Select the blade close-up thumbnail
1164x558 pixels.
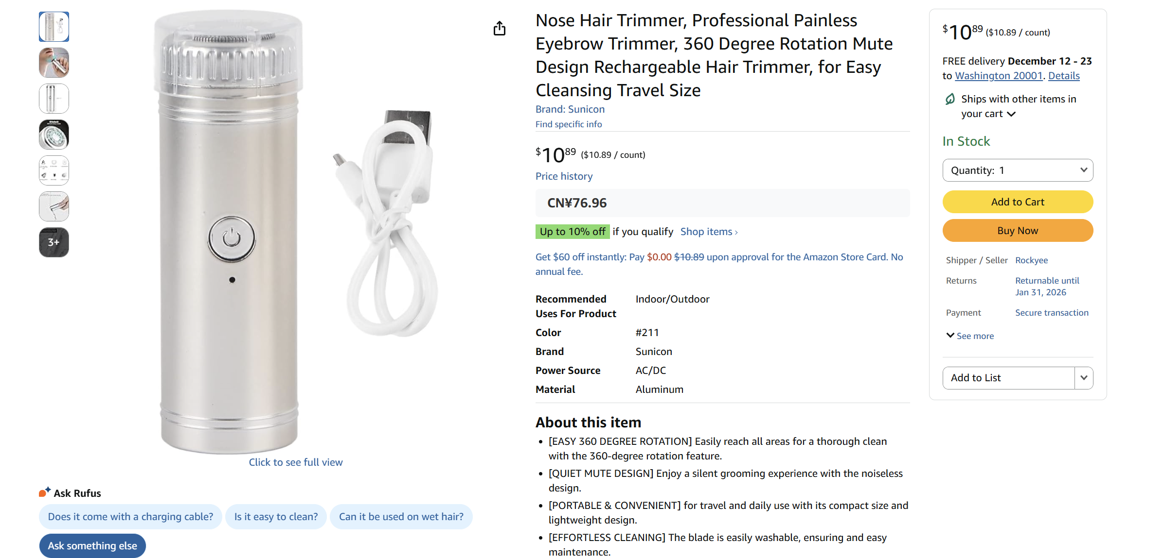click(54, 134)
